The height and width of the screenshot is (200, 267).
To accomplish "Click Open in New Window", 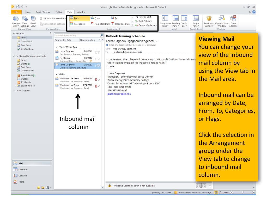I will (x=222, y=21).
